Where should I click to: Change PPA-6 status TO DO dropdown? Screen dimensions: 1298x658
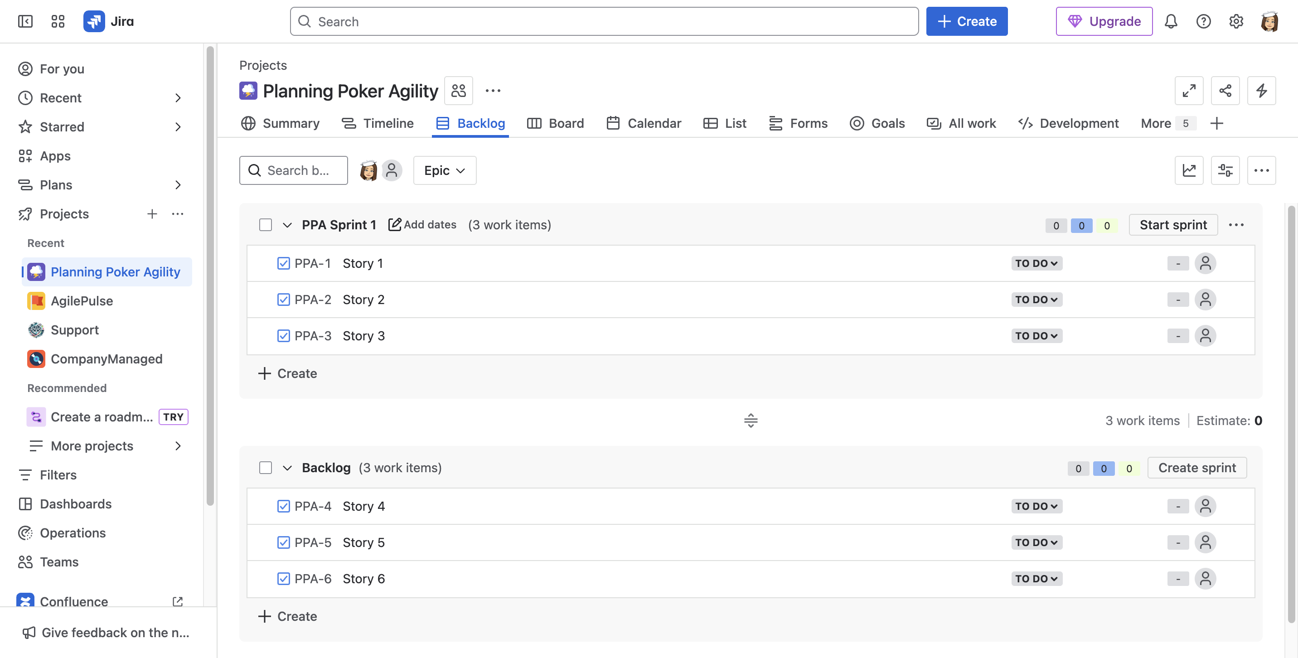[1036, 579]
